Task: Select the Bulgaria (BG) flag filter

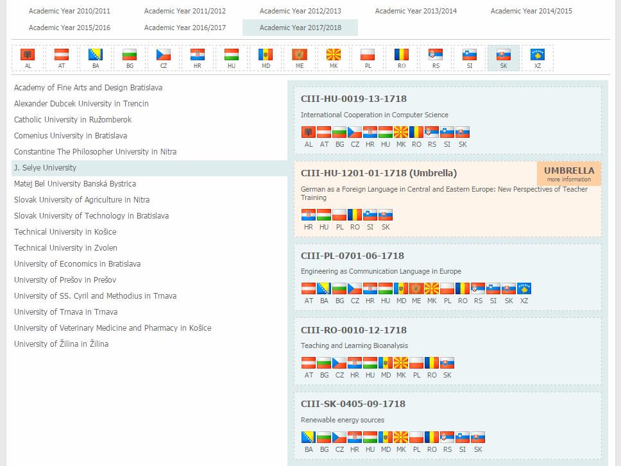Action: (130, 58)
